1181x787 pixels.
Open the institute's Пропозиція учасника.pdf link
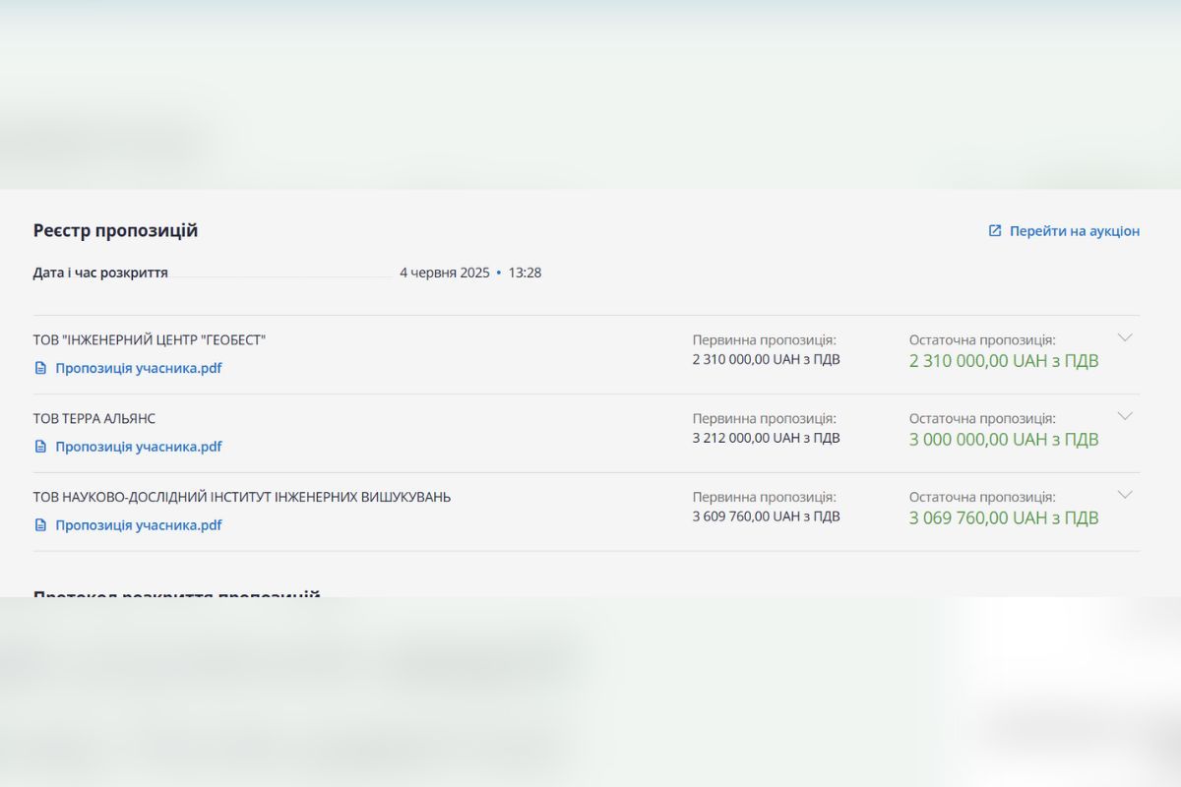pos(138,525)
